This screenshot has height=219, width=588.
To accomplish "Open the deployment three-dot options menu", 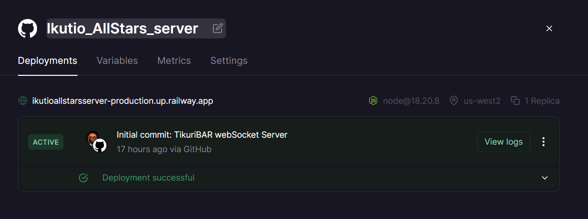I will pyautogui.click(x=543, y=142).
